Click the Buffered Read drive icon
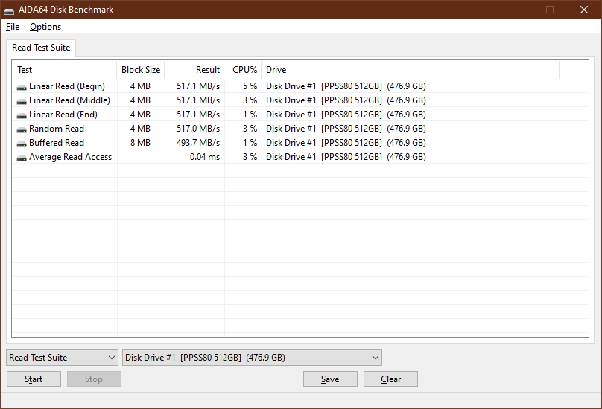602x409 pixels. [22, 144]
